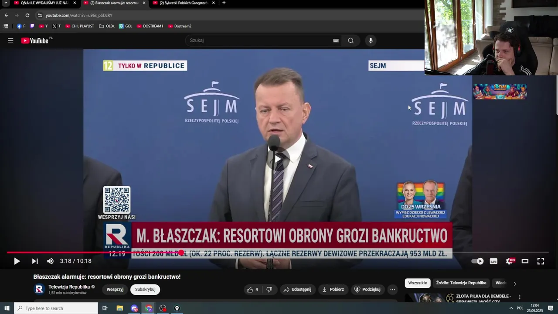The image size is (558, 314).
Task: Close the Sylwetki Polskich Gangsterów tab
Action: (213, 3)
